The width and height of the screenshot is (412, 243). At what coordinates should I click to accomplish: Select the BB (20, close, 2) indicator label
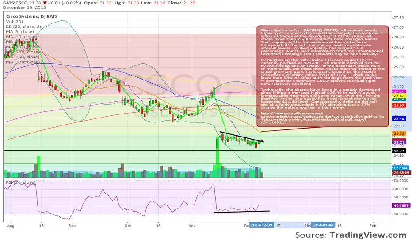pos(23,27)
